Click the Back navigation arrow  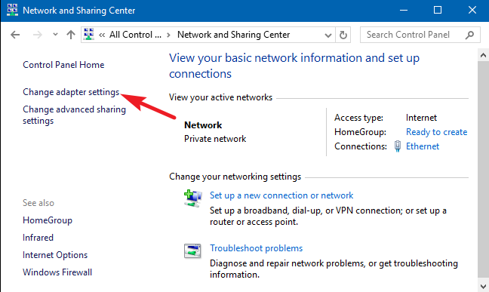click(x=15, y=35)
